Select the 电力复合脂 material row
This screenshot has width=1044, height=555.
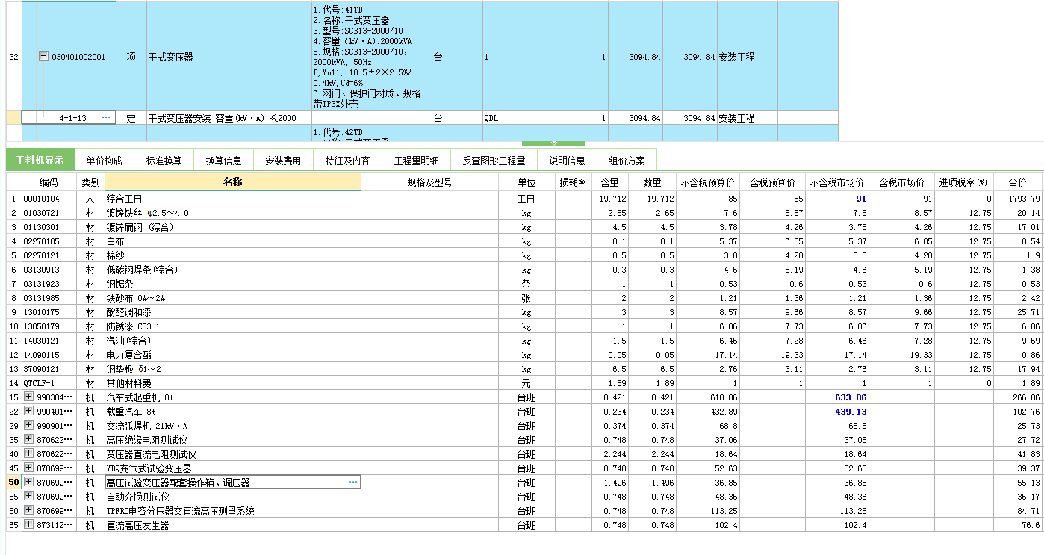coord(233,355)
